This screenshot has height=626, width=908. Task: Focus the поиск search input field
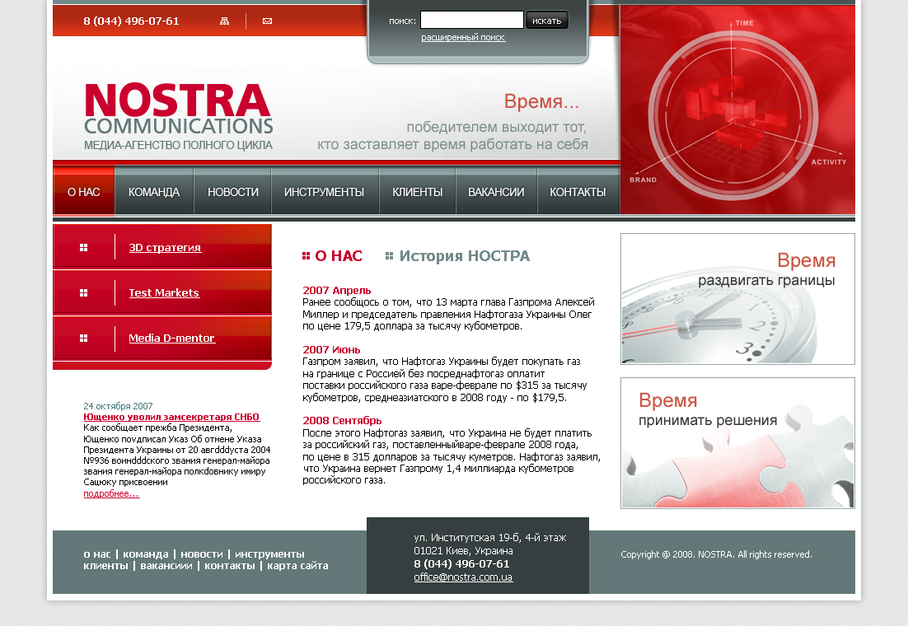(471, 20)
